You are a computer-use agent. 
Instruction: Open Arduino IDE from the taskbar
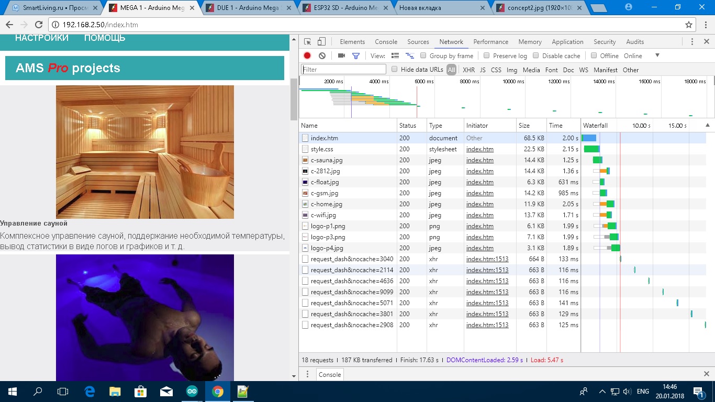[192, 392]
